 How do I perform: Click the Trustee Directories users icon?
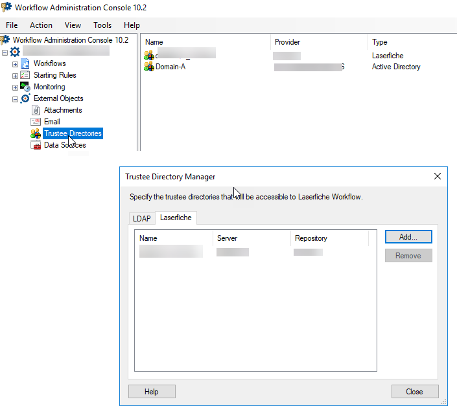[x=36, y=133]
